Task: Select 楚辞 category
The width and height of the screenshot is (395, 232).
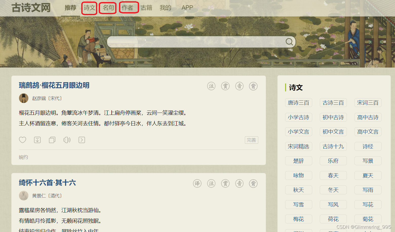Action: (x=299, y=161)
